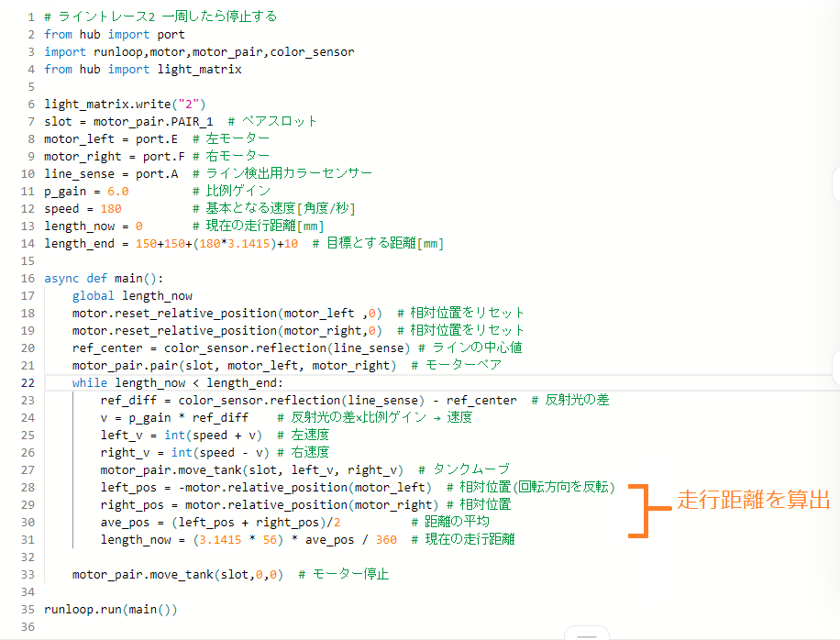Click the orange '走行距離を算出' annotation text

point(753,500)
